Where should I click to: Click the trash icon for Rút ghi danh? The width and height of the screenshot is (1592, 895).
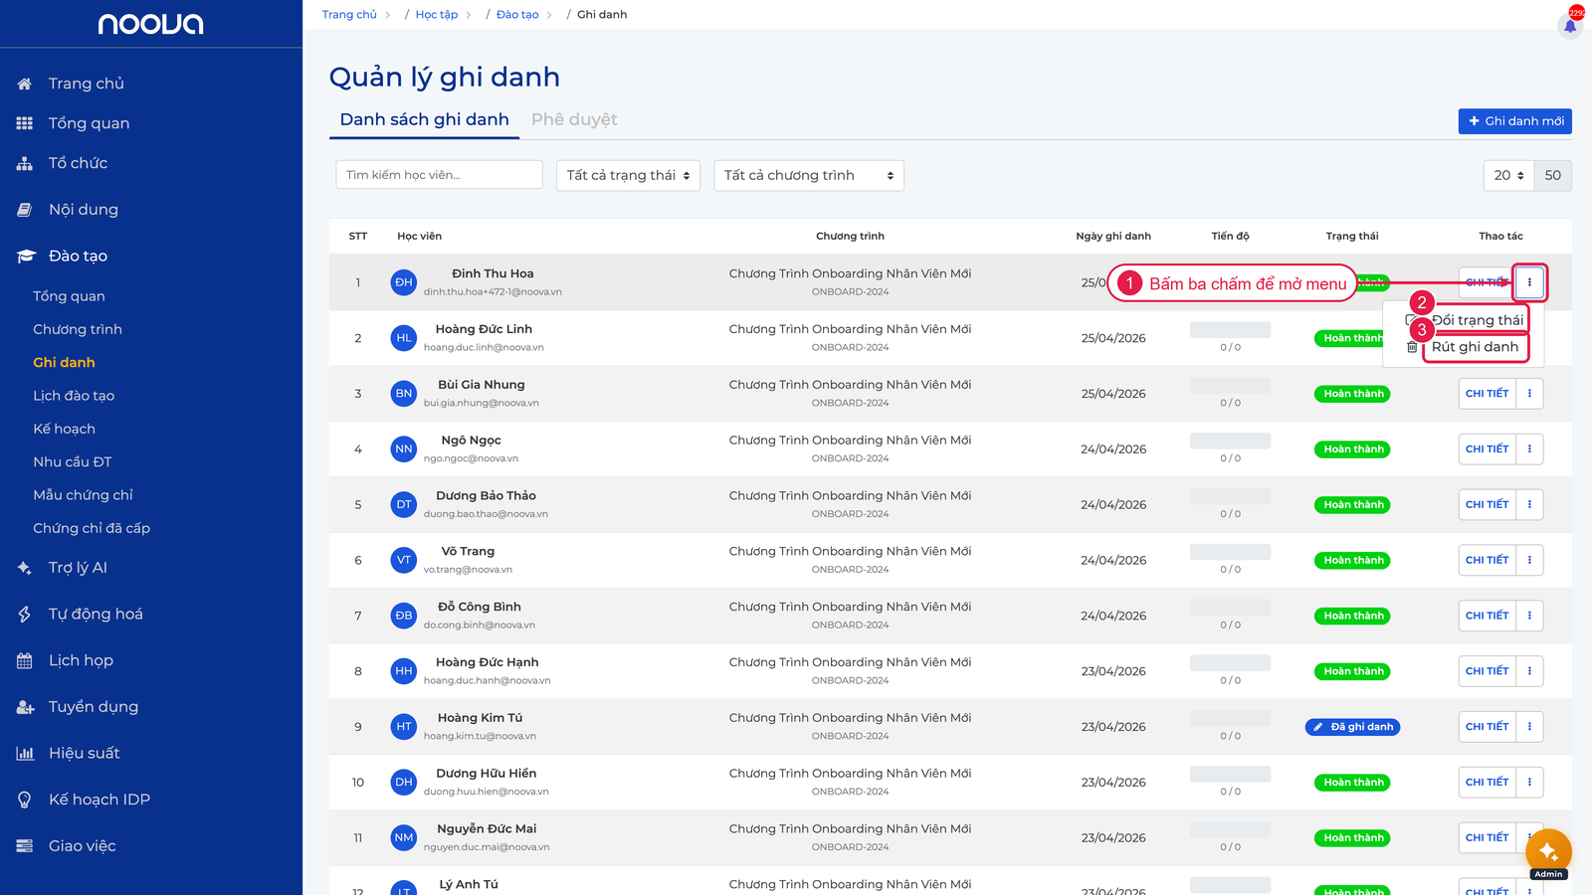click(x=1412, y=347)
